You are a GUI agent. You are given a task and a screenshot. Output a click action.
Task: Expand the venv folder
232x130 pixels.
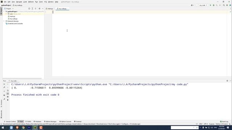click(x=6, y=14)
